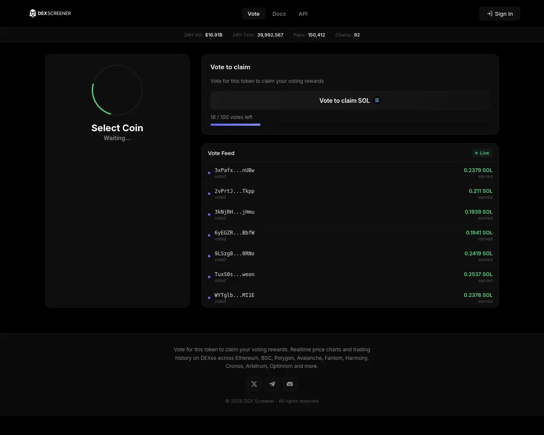This screenshot has height=435, width=544.
Task: Select the Vote tab
Action: coord(254,14)
